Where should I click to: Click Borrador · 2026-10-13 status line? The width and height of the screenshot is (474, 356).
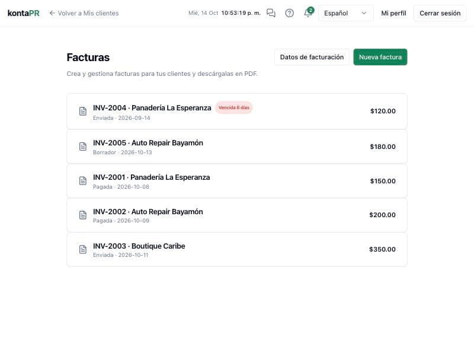(123, 152)
